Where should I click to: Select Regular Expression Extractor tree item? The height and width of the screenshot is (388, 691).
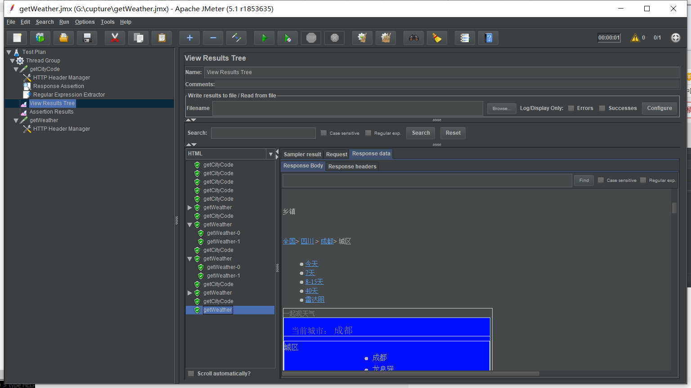click(x=69, y=95)
